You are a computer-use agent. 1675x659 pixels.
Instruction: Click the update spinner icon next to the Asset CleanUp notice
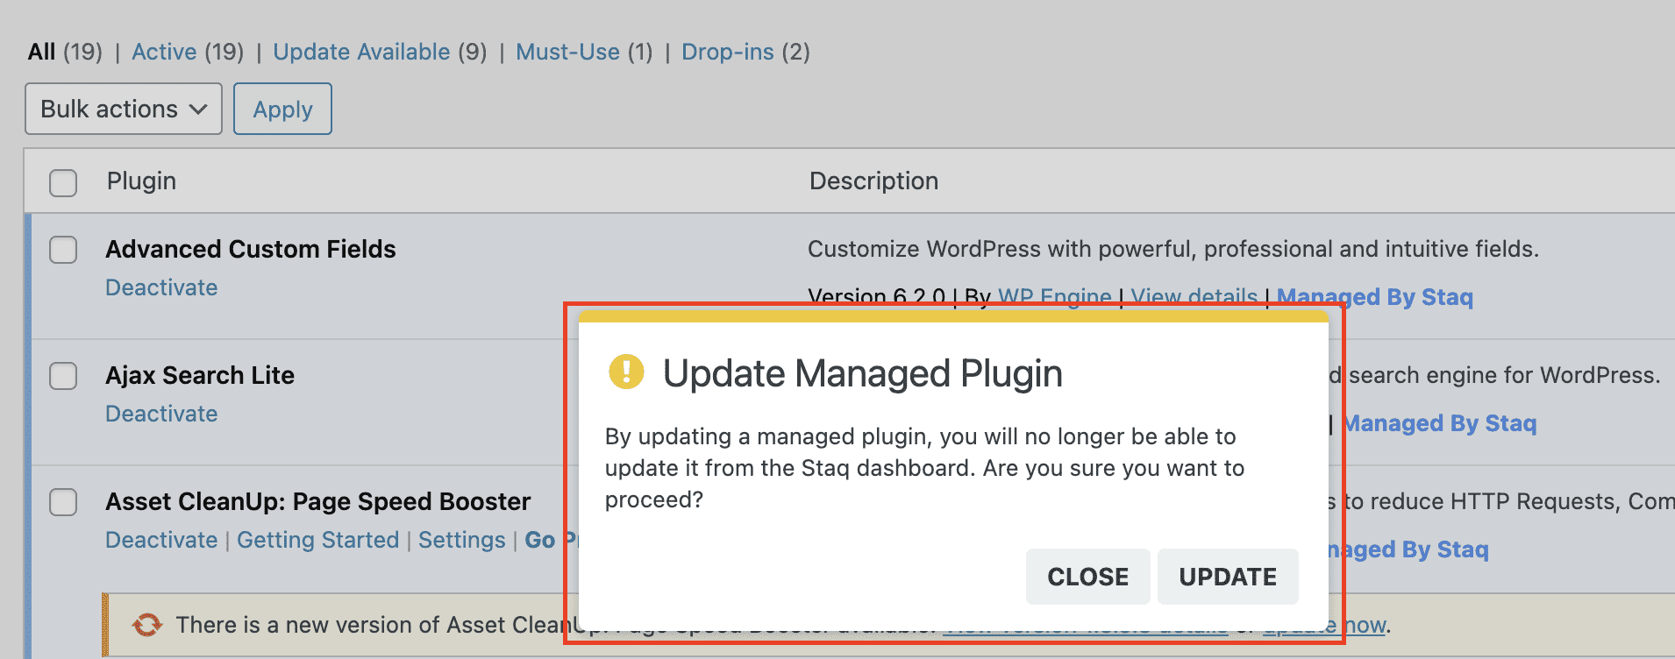[x=146, y=624]
